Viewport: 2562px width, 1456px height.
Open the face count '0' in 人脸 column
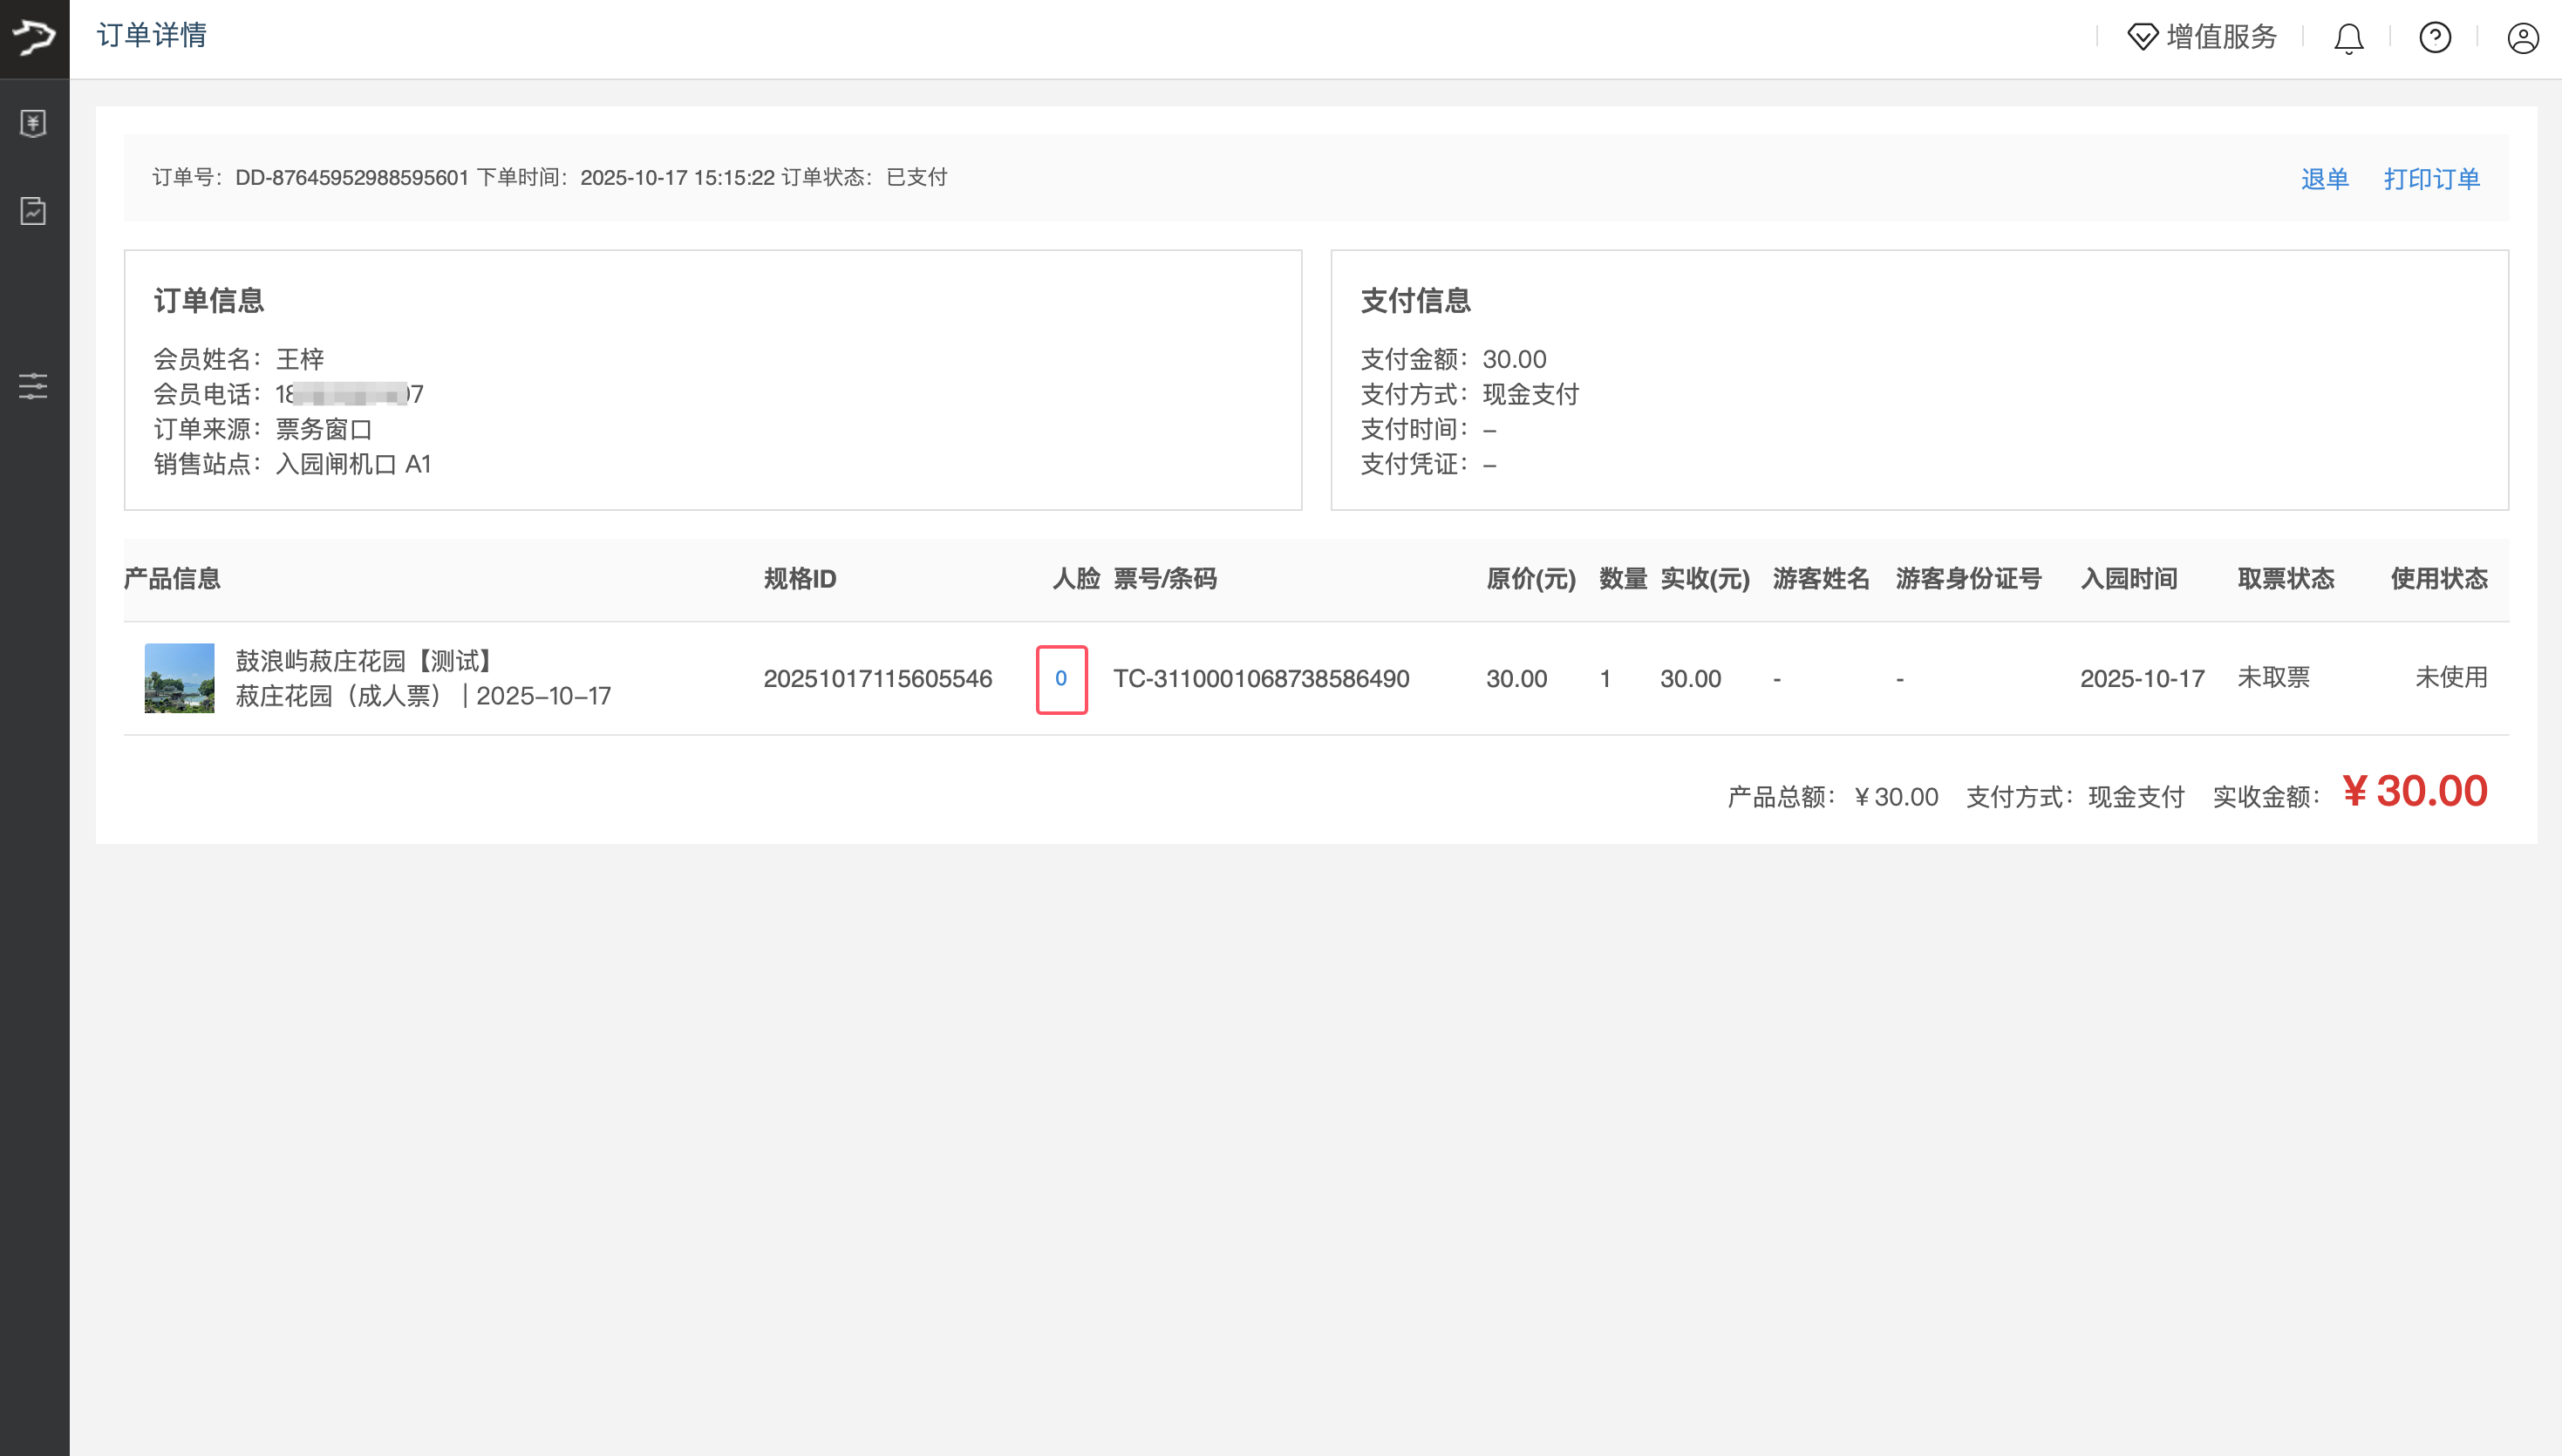click(x=1061, y=678)
